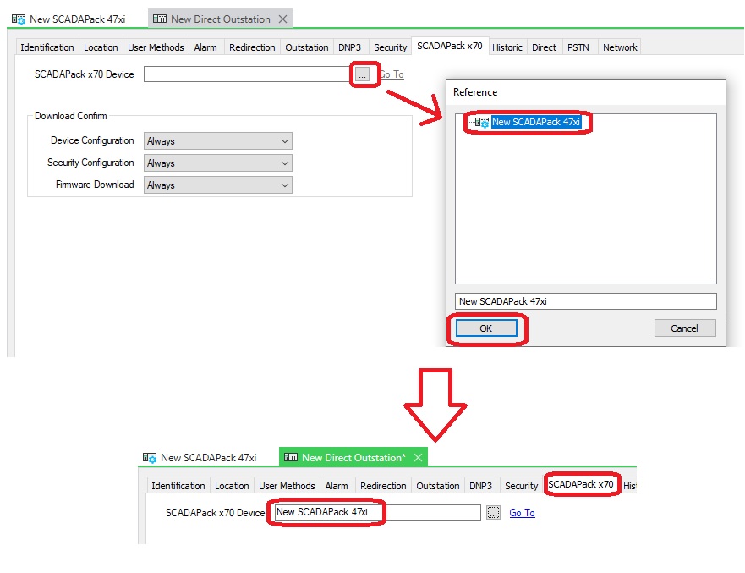
Task: Open the Historic tab
Action: coord(507,47)
